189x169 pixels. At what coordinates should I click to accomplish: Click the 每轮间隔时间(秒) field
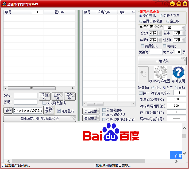[x=176, y=106]
